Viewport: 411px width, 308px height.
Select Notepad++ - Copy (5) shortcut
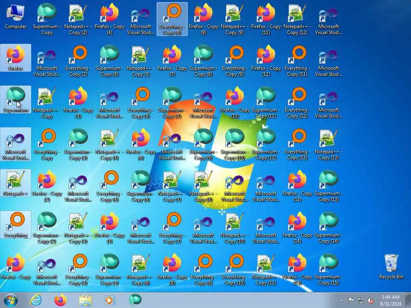[140, 61]
